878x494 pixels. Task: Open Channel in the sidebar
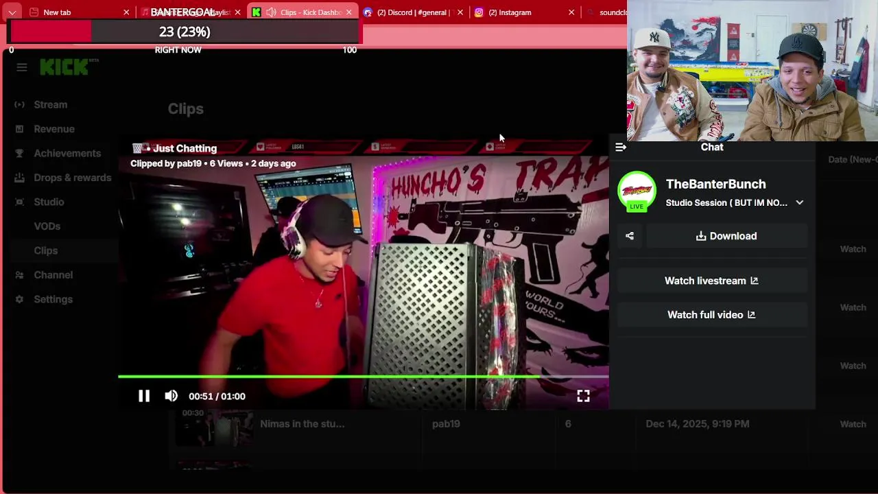tap(54, 275)
